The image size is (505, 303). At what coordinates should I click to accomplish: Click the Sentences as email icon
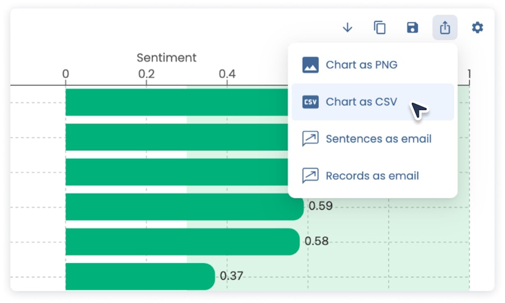point(310,139)
